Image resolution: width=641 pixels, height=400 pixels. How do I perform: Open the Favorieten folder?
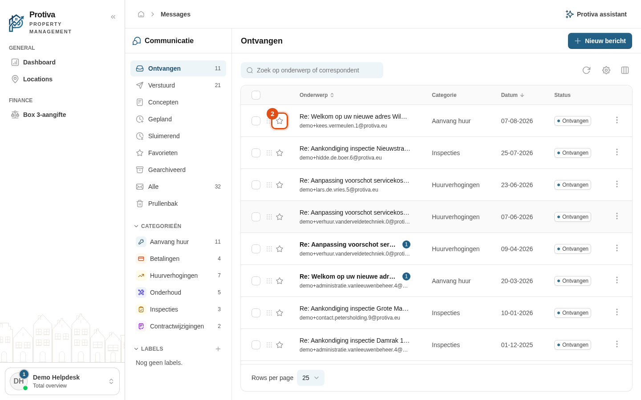pos(178,153)
